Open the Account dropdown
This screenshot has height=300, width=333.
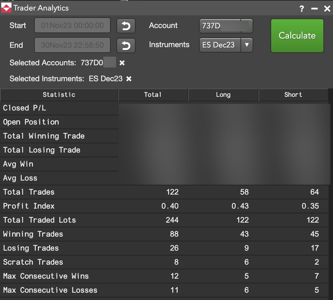[226, 26]
